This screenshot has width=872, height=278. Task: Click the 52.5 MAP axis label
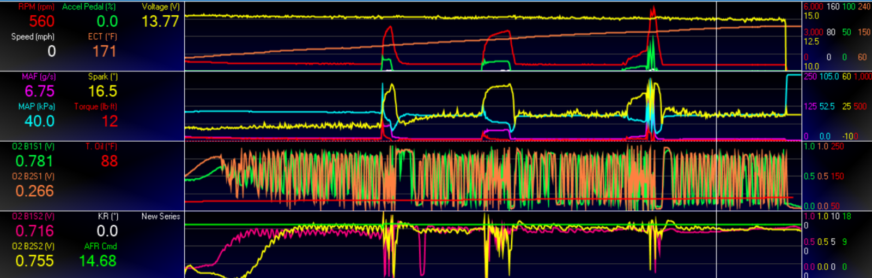point(827,106)
